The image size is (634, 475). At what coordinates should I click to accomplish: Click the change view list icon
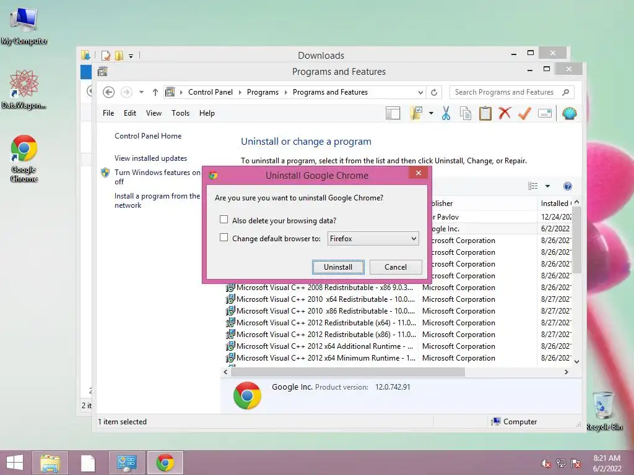(x=533, y=186)
